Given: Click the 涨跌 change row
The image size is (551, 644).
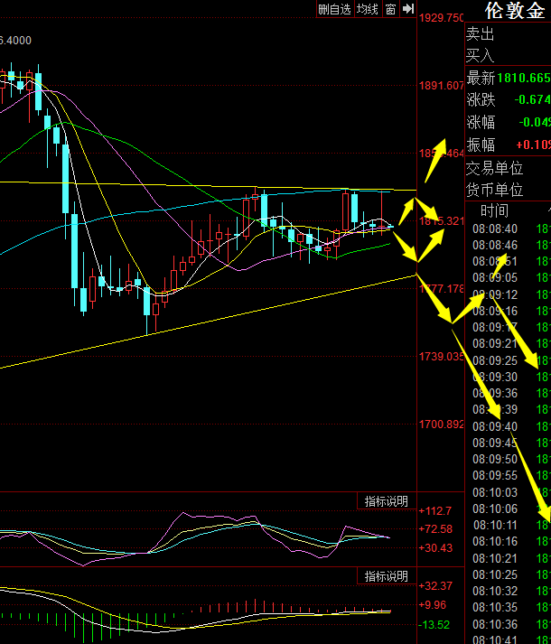Looking at the screenshot, I should tap(481, 99).
